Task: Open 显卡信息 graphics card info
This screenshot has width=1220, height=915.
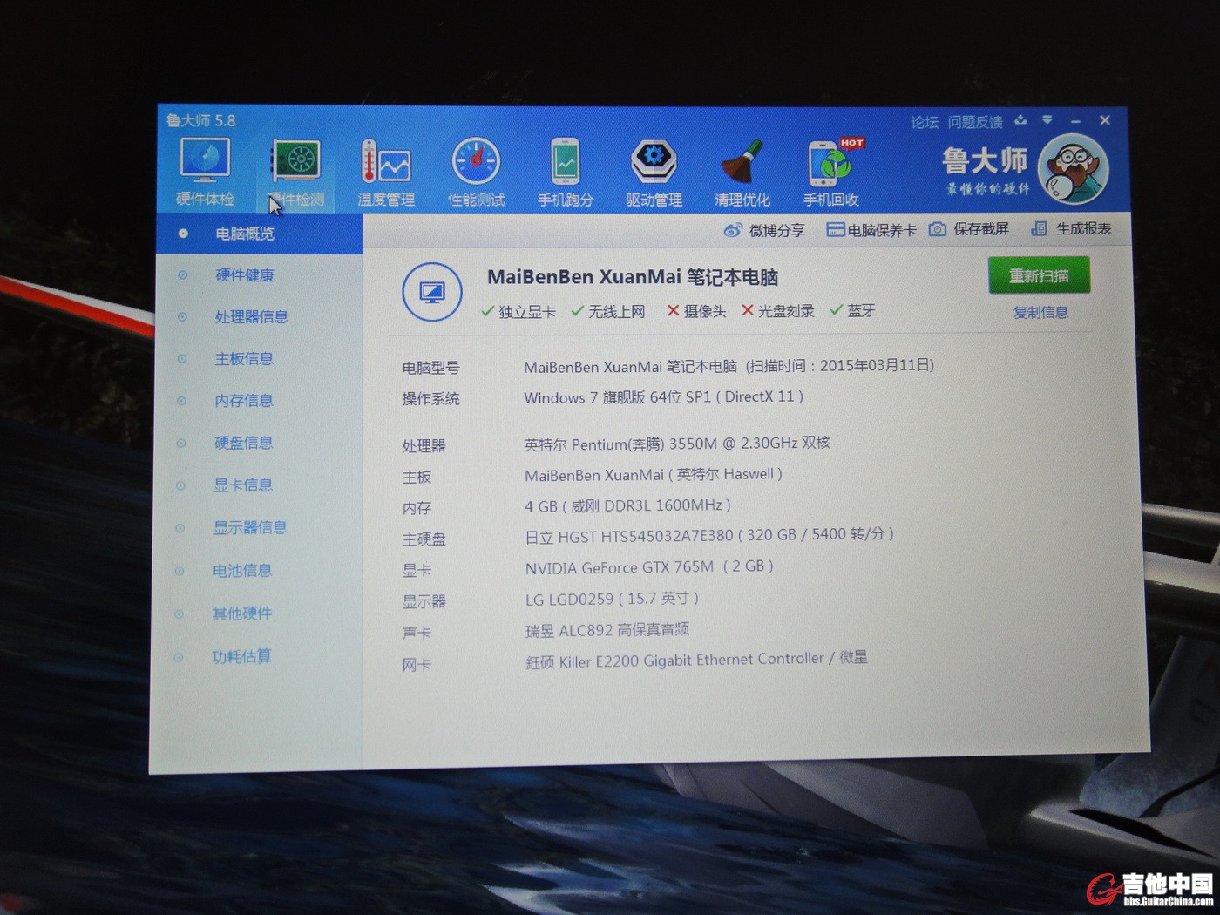Action: coord(243,485)
